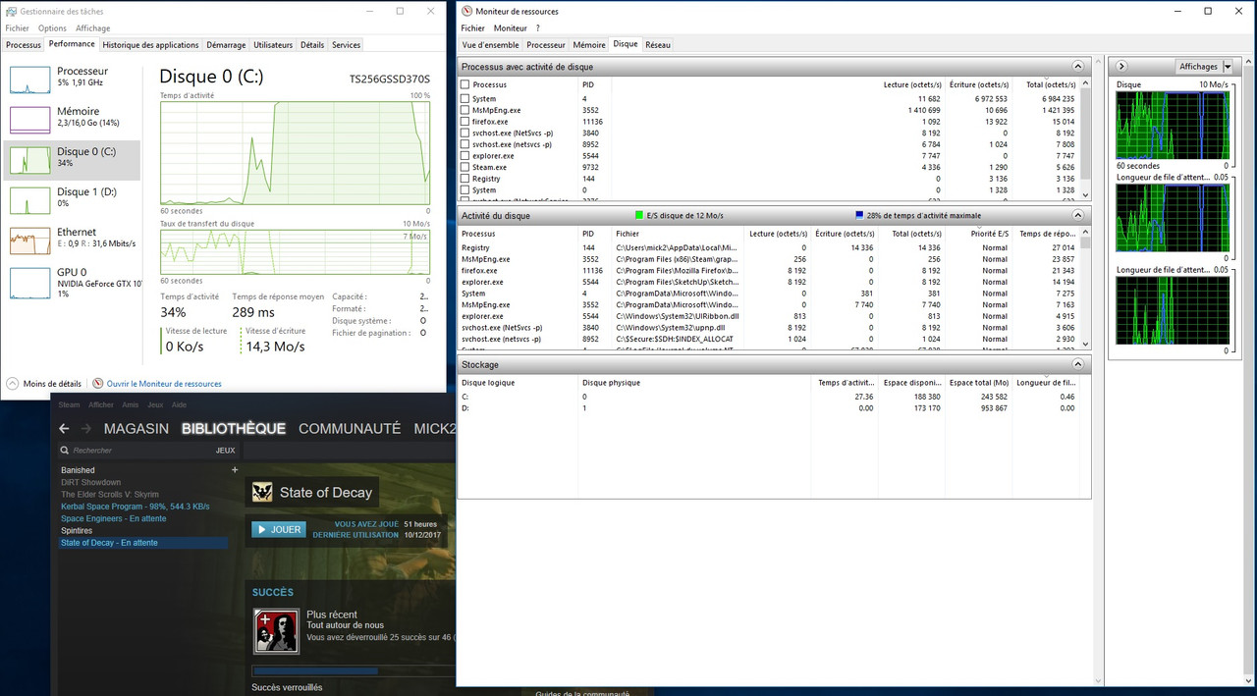Open MAGASIN section in Steam
The width and height of the screenshot is (1257, 696).
pos(137,429)
